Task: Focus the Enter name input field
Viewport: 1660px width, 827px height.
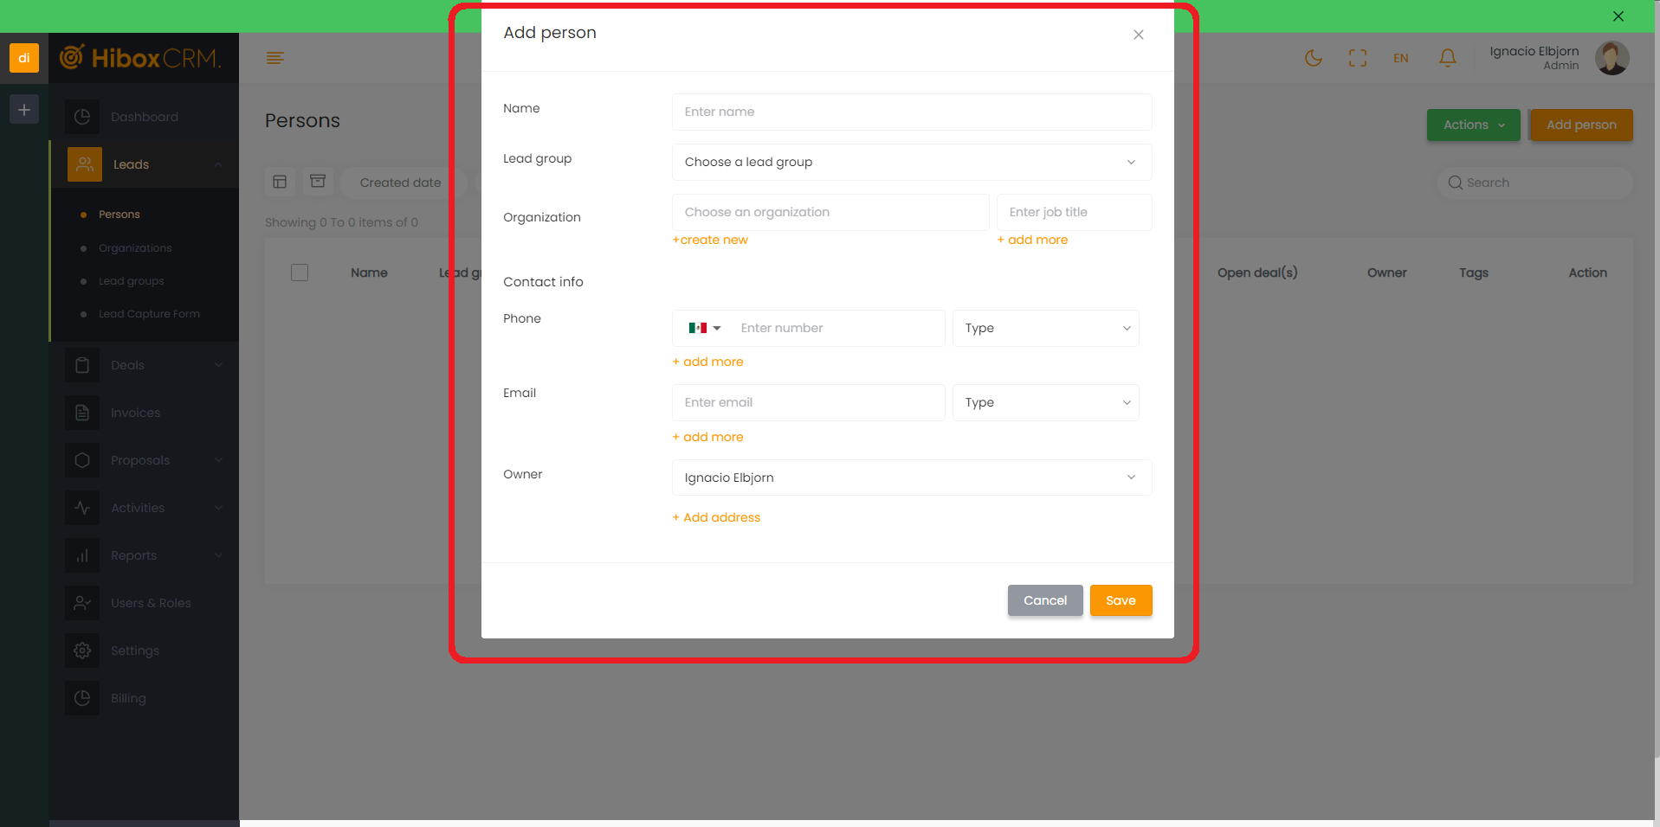Action: [x=911, y=112]
